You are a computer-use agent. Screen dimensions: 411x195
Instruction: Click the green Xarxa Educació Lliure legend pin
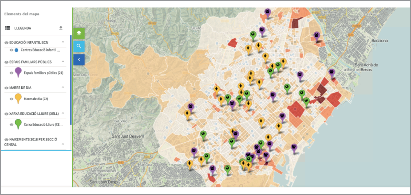(x=18, y=124)
